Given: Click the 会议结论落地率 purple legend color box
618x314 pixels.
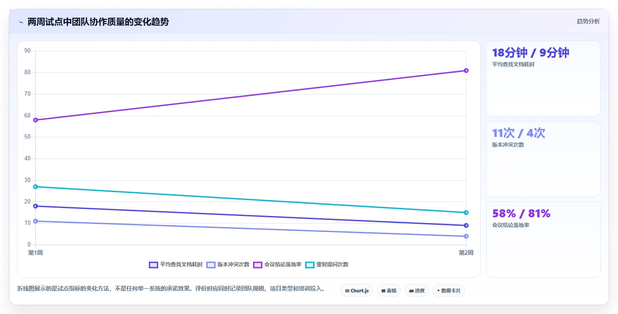Looking at the screenshot, I should tap(258, 265).
